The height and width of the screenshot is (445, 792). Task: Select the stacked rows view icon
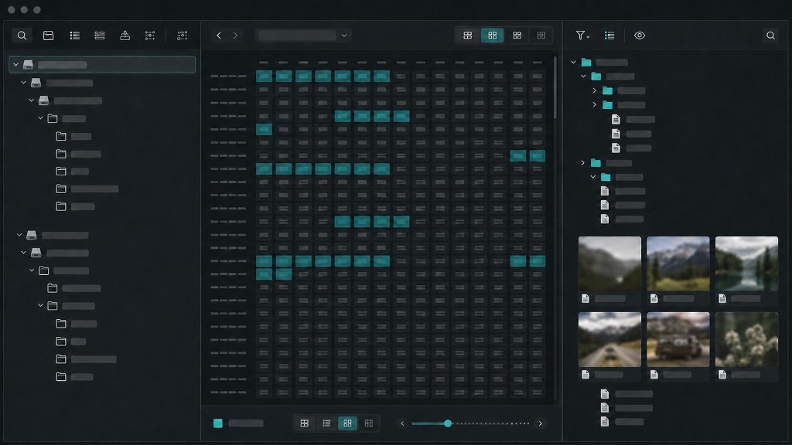pyautogui.click(x=100, y=36)
